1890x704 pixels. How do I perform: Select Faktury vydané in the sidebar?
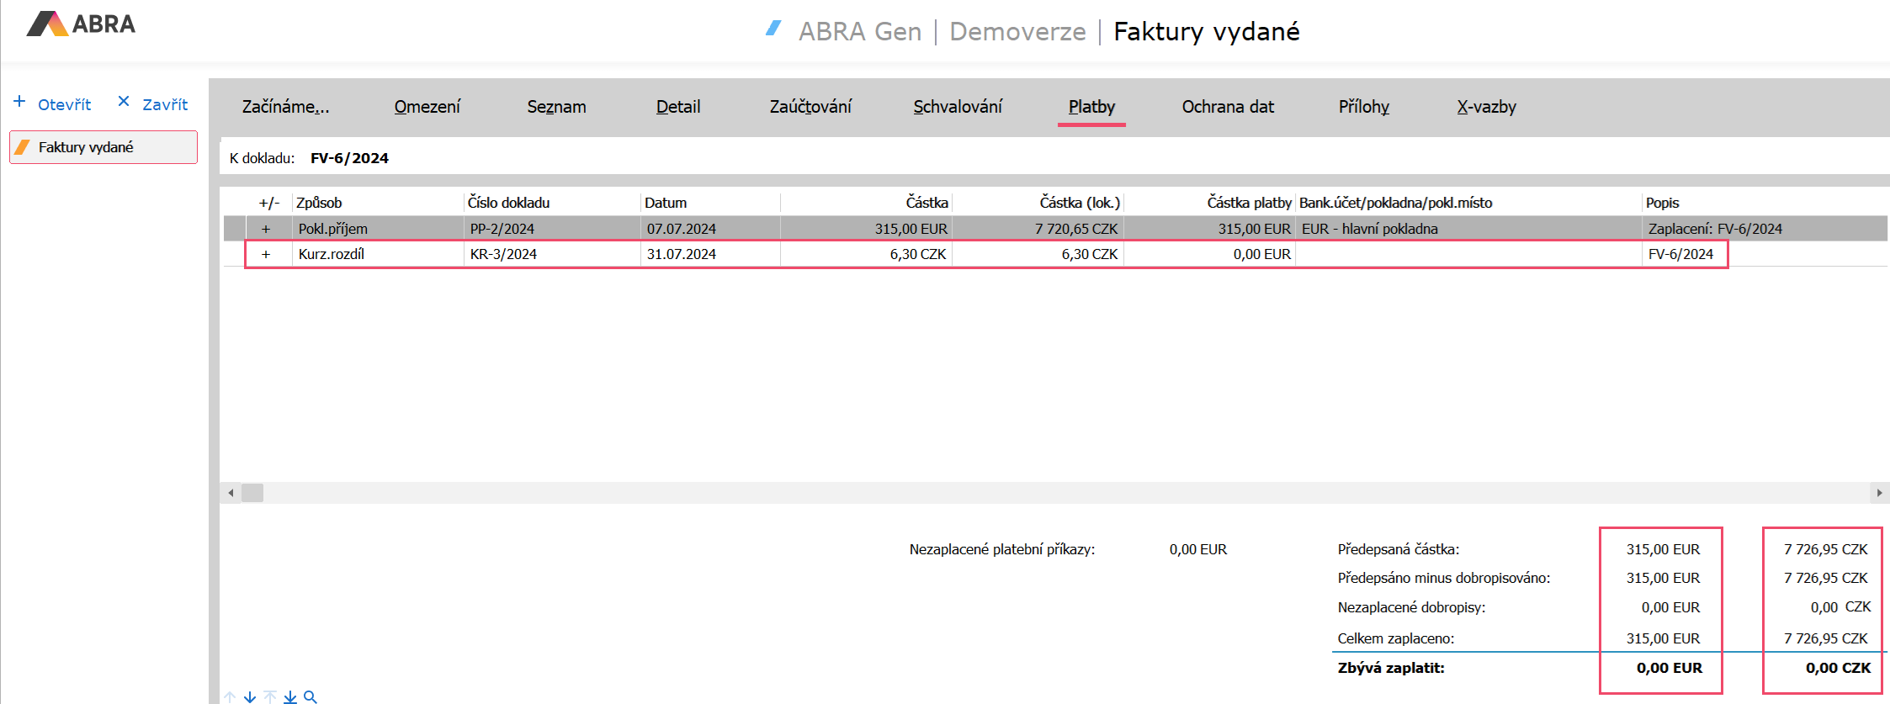[104, 147]
